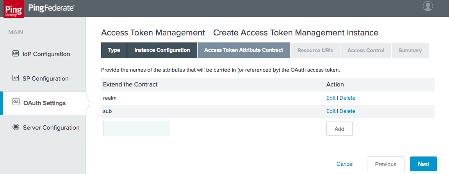
Task: Go to the Type step tab
Action: pos(114,50)
